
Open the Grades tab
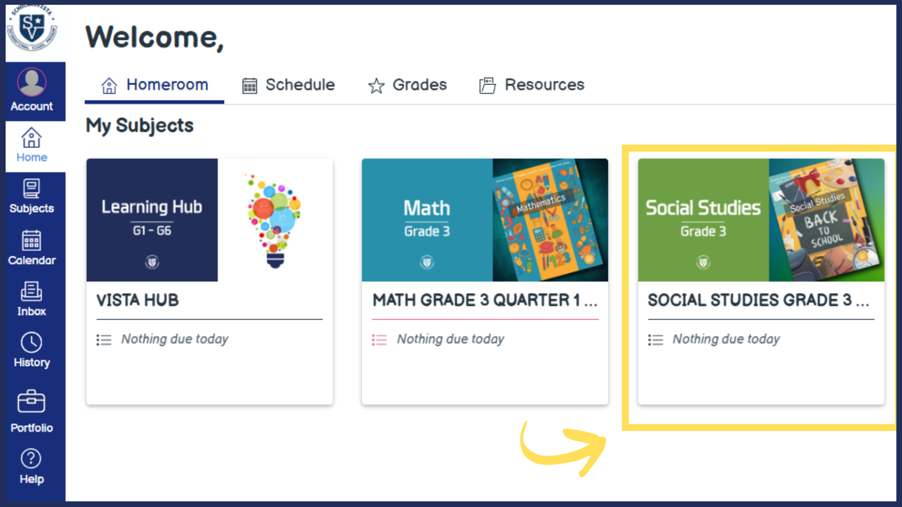coord(407,85)
